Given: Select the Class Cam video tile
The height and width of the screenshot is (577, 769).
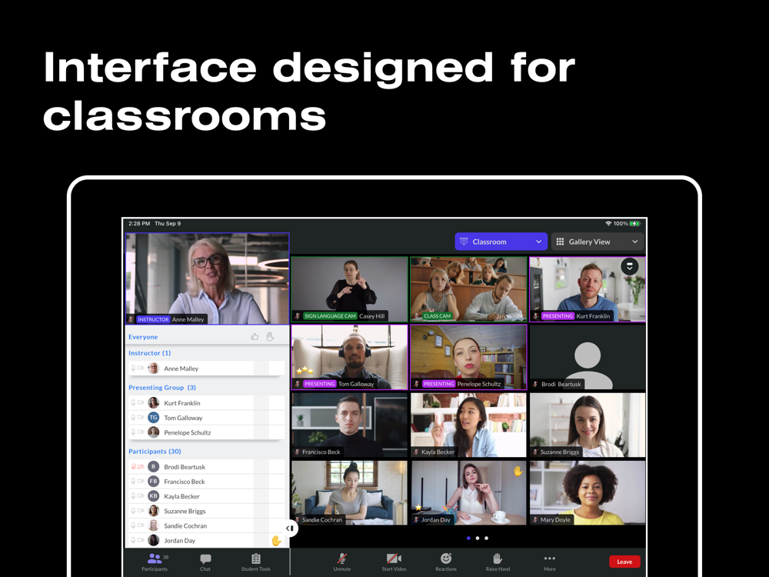Looking at the screenshot, I should pos(468,289).
